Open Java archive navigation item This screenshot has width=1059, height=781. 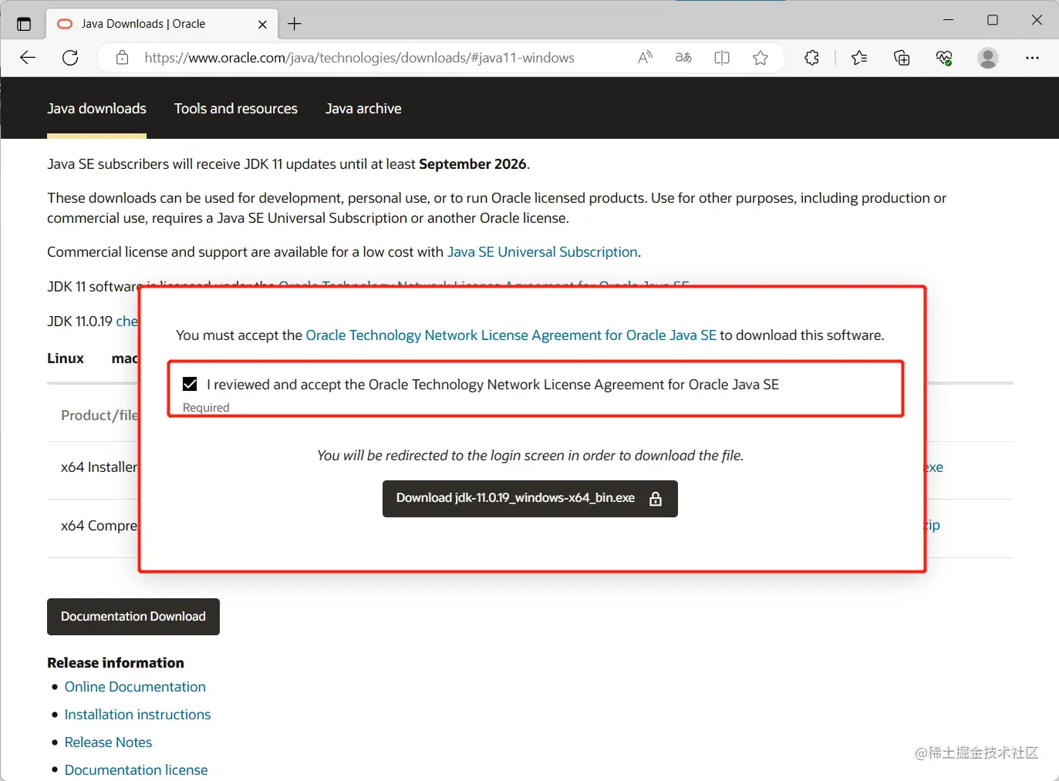(363, 109)
